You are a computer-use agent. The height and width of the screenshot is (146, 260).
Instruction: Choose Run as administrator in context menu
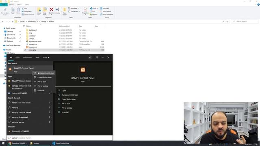[x=44, y=73]
